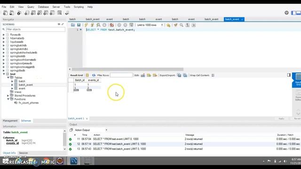Close the batch_event 1 result tab
The image size is (301, 169).
click(x=87, y=119)
